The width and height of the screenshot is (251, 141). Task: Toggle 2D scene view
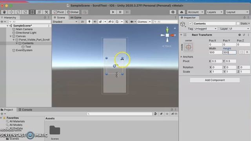82,22
